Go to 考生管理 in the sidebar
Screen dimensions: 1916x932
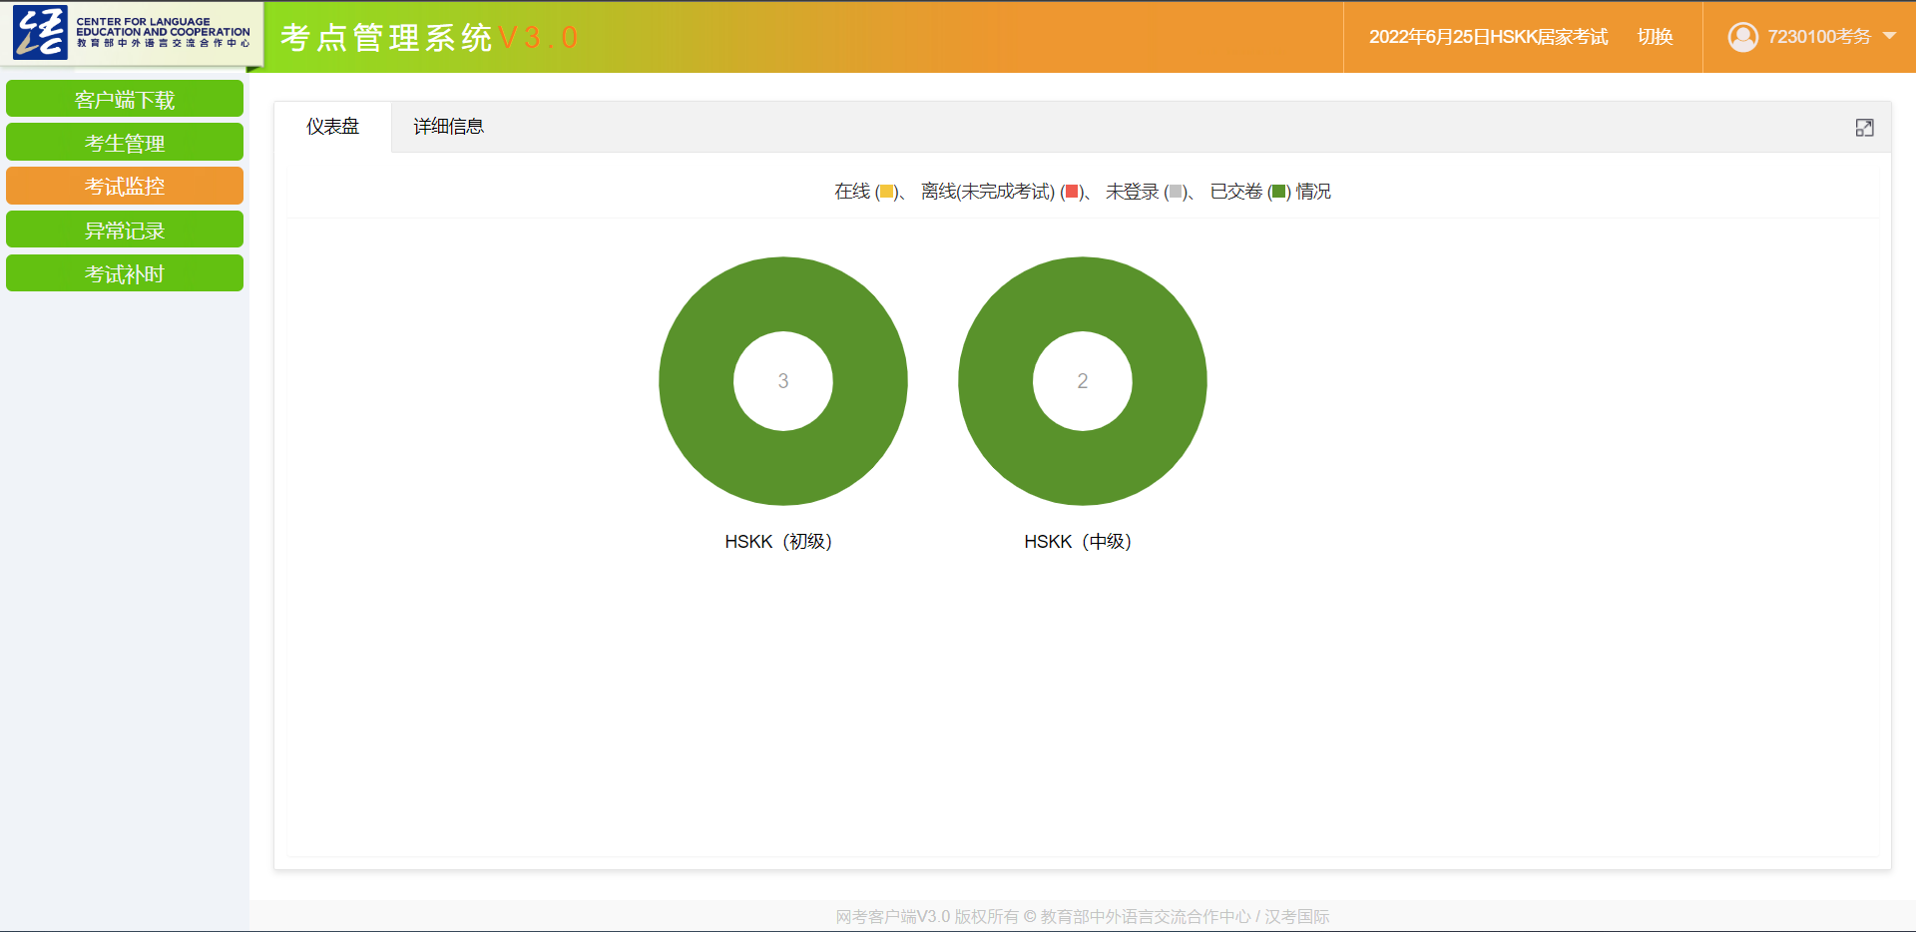125,143
